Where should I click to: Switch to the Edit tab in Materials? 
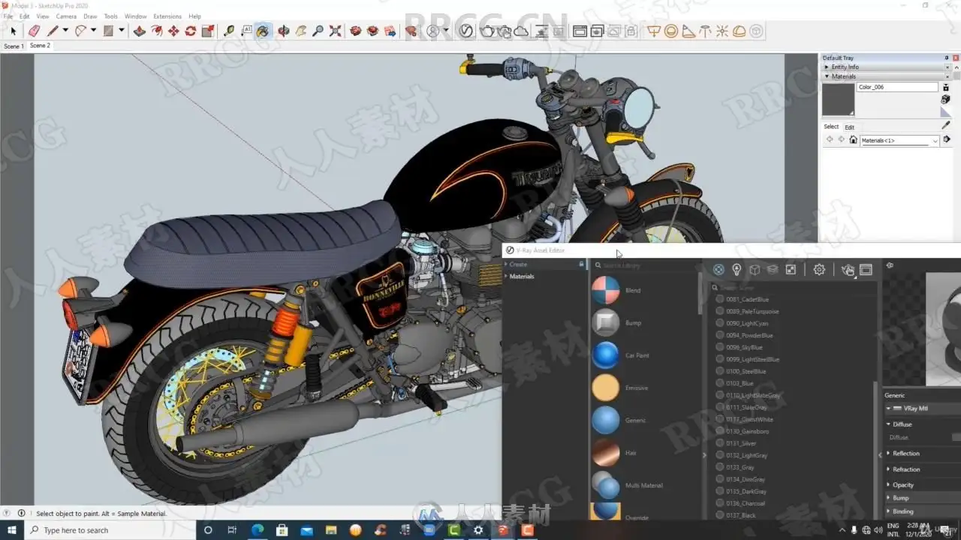click(x=849, y=127)
